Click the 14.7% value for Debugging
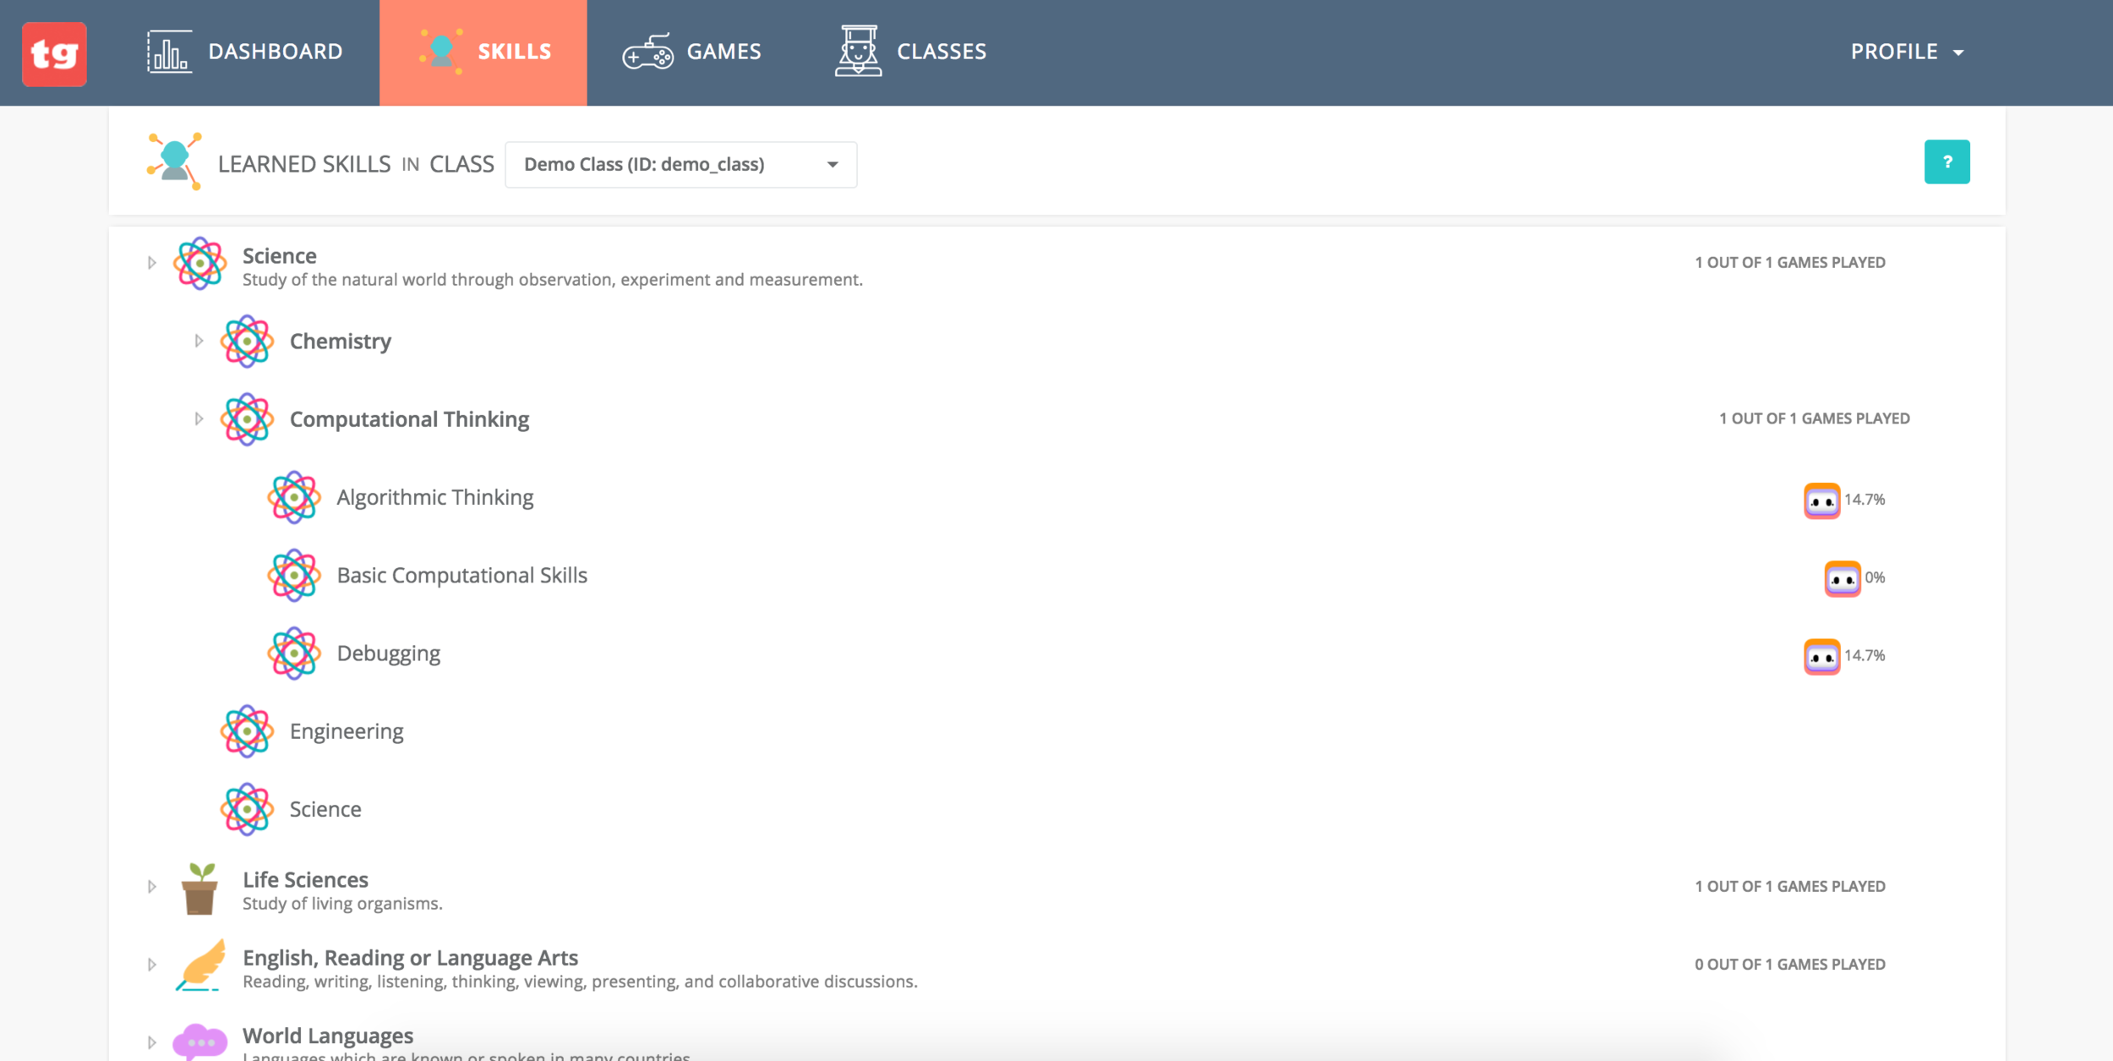Image resolution: width=2113 pixels, height=1061 pixels. click(x=1865, y=655)
